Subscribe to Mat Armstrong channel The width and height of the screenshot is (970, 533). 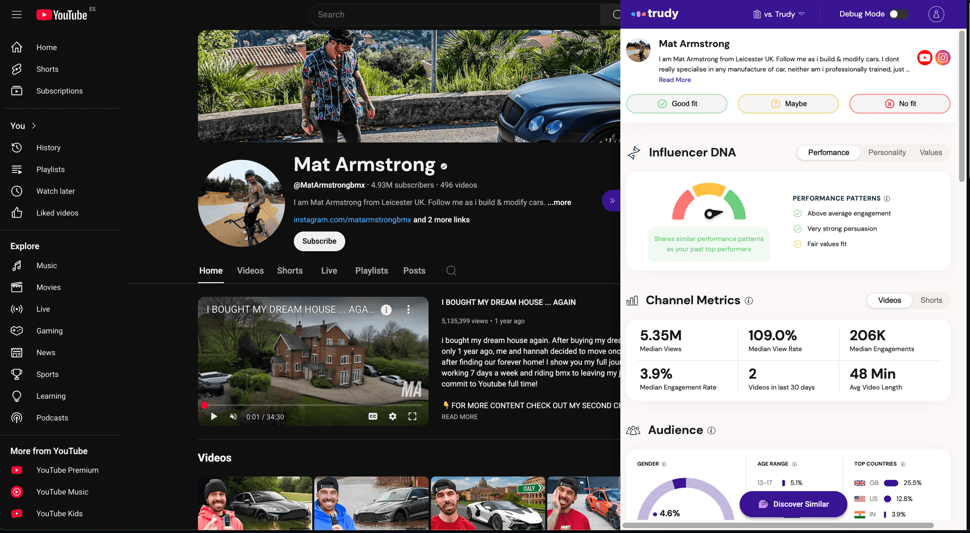pos(319,241)
